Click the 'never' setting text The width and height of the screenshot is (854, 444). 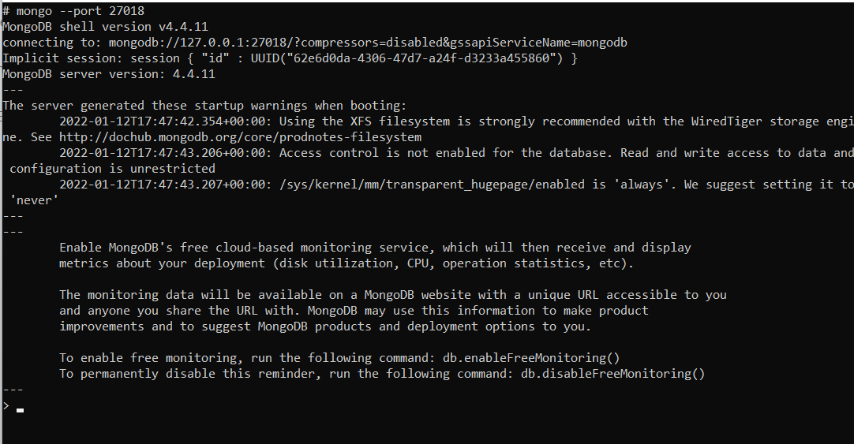(34, 200)
